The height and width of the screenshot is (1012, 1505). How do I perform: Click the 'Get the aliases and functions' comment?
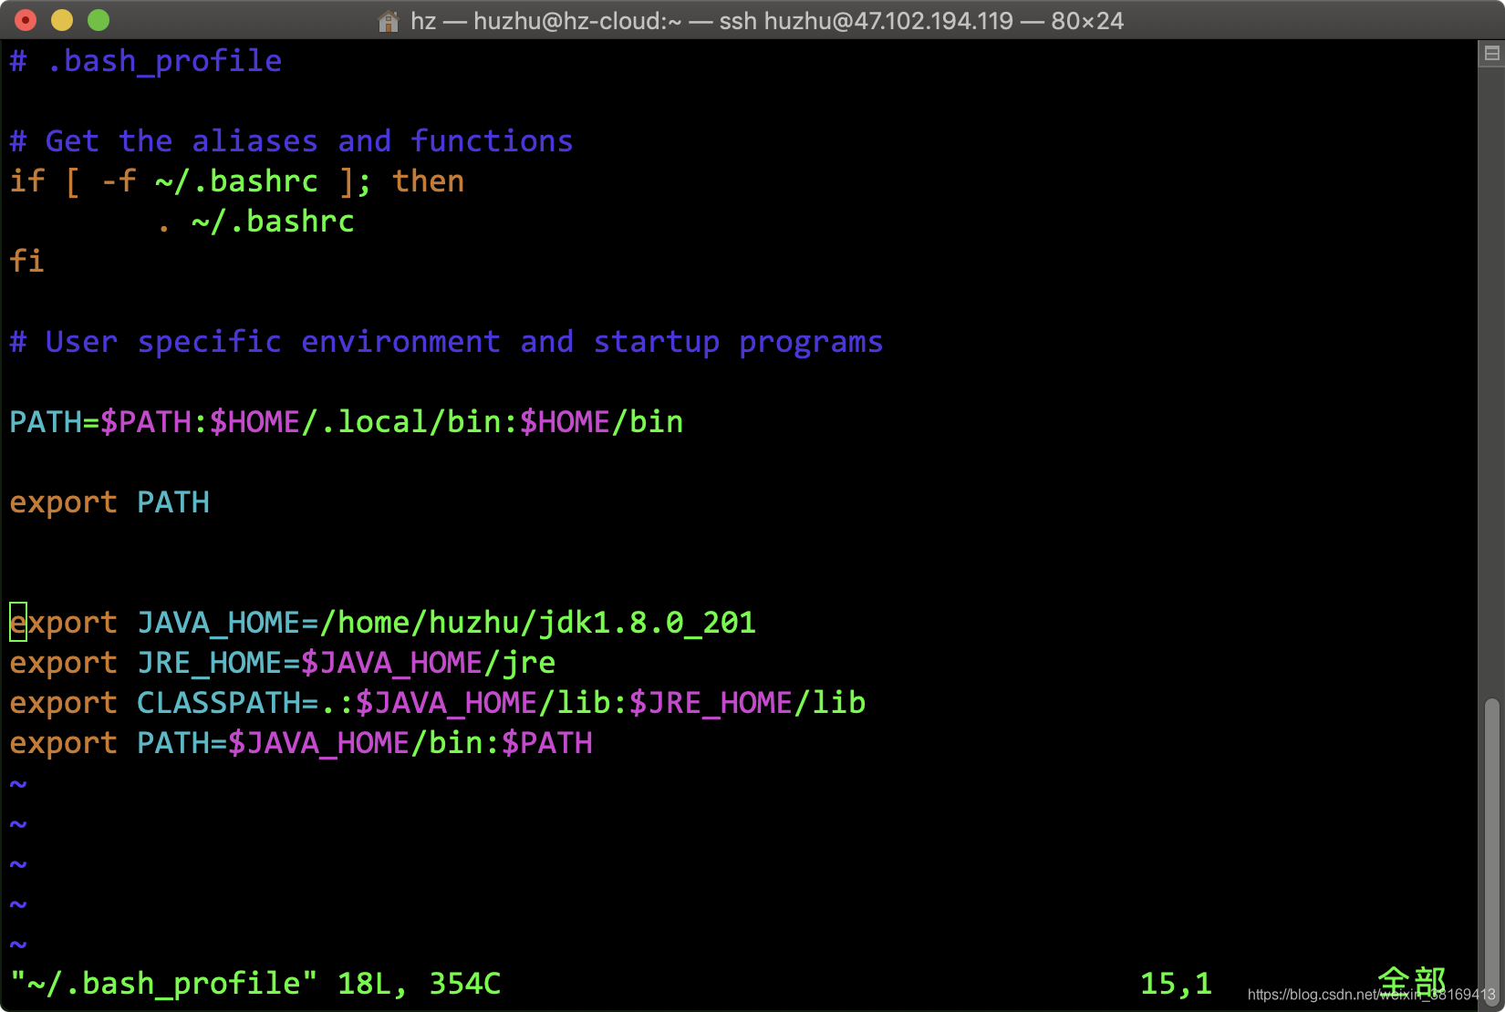click(292, 141)
